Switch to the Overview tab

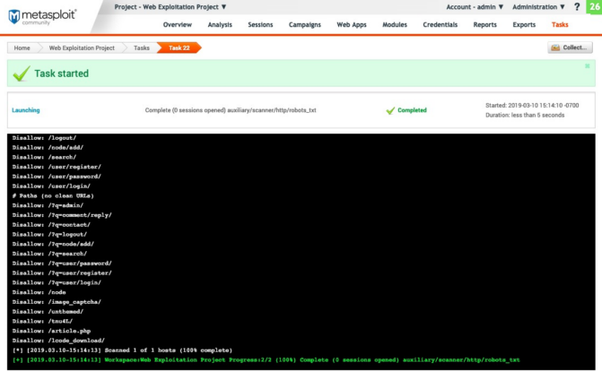tap(178, 24)
